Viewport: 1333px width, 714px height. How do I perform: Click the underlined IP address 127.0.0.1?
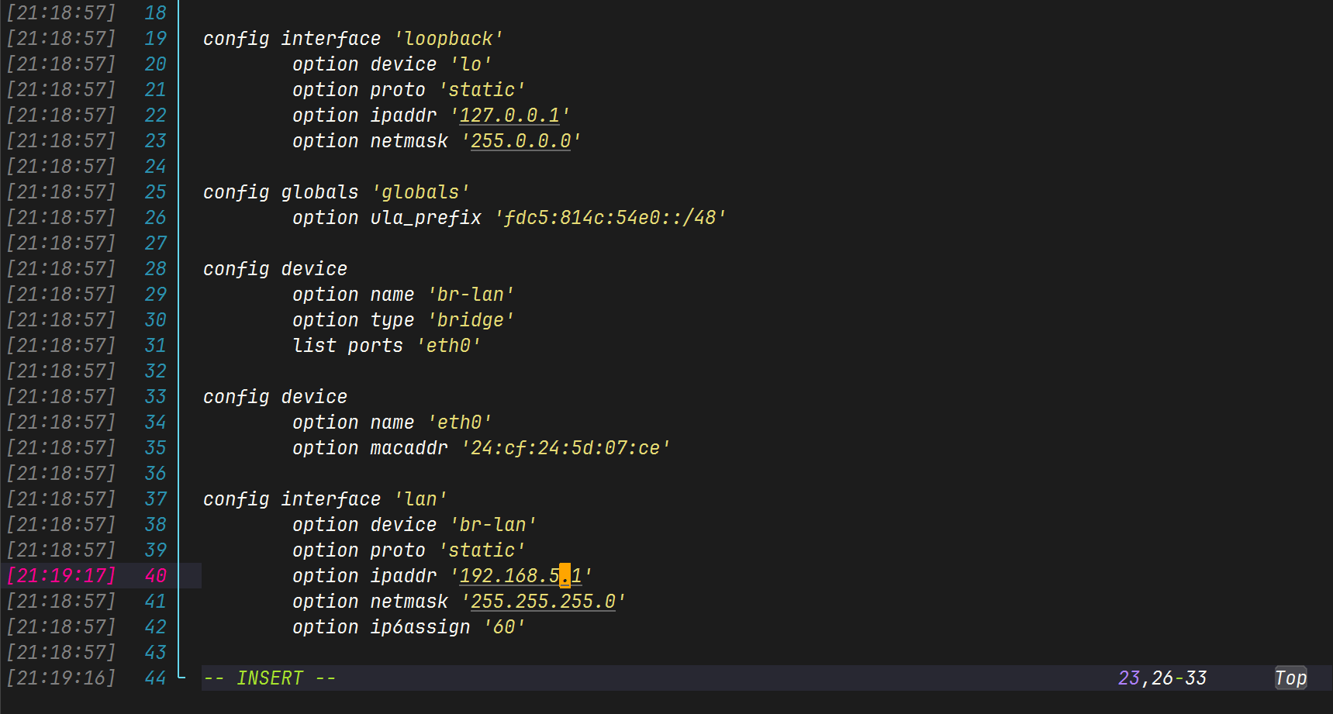click(509, 116)
